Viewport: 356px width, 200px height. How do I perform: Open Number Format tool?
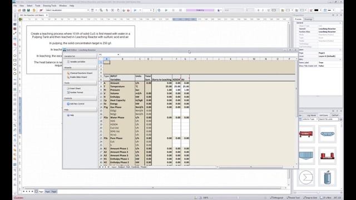[75, 93]
